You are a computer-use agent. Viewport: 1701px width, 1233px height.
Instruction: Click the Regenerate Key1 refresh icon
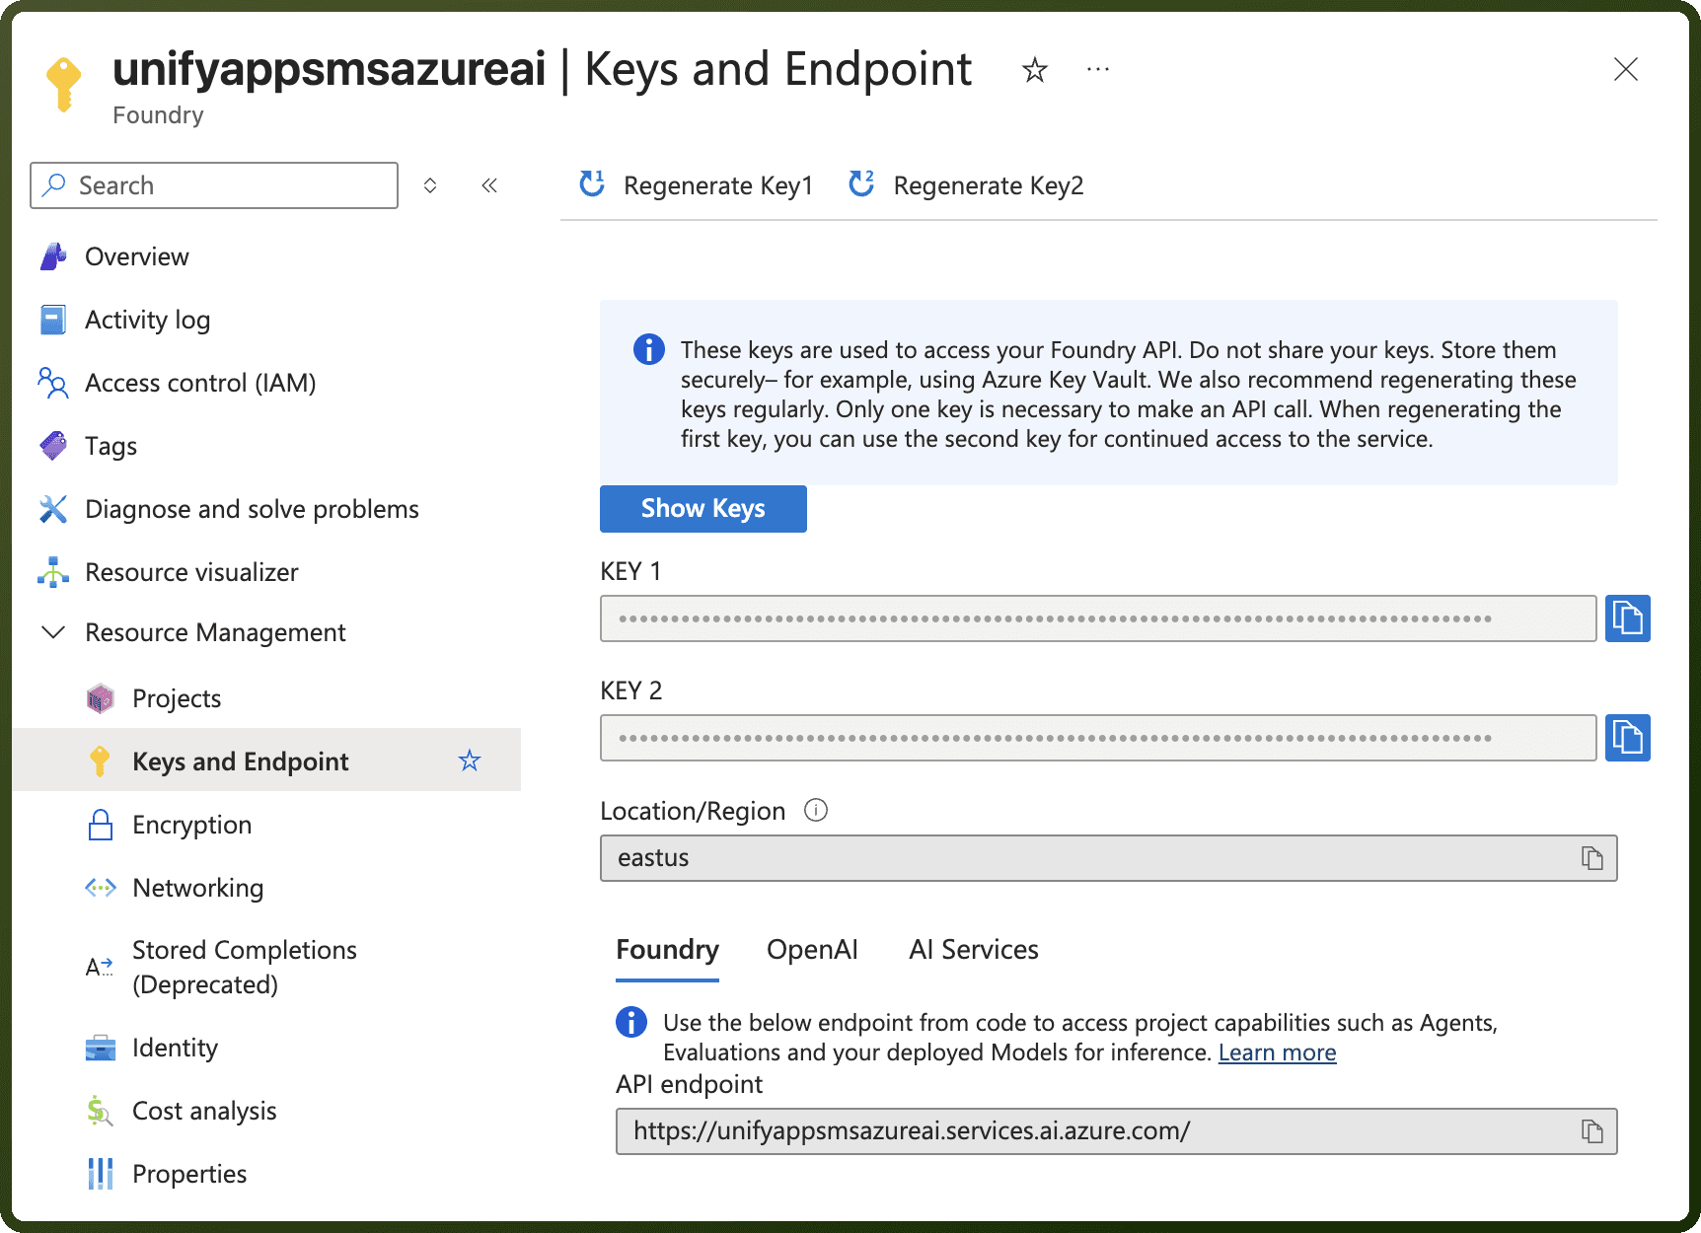click(x=592, y=183)
